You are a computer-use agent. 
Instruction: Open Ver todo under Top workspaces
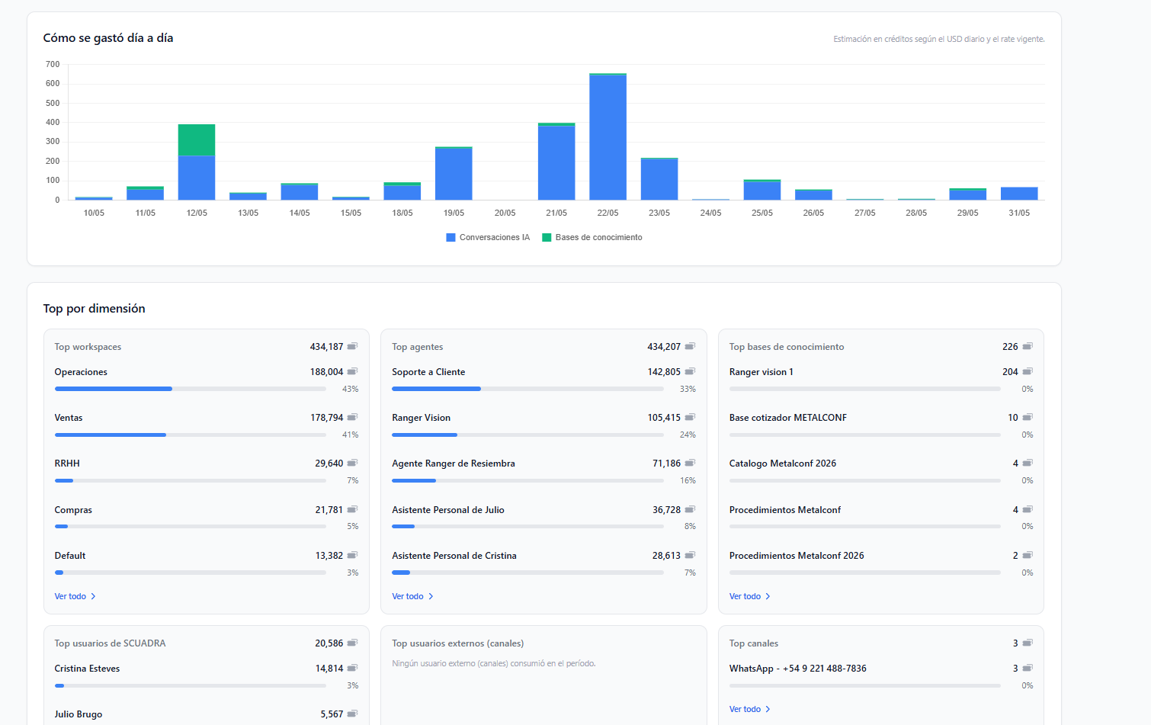point(75,596)
